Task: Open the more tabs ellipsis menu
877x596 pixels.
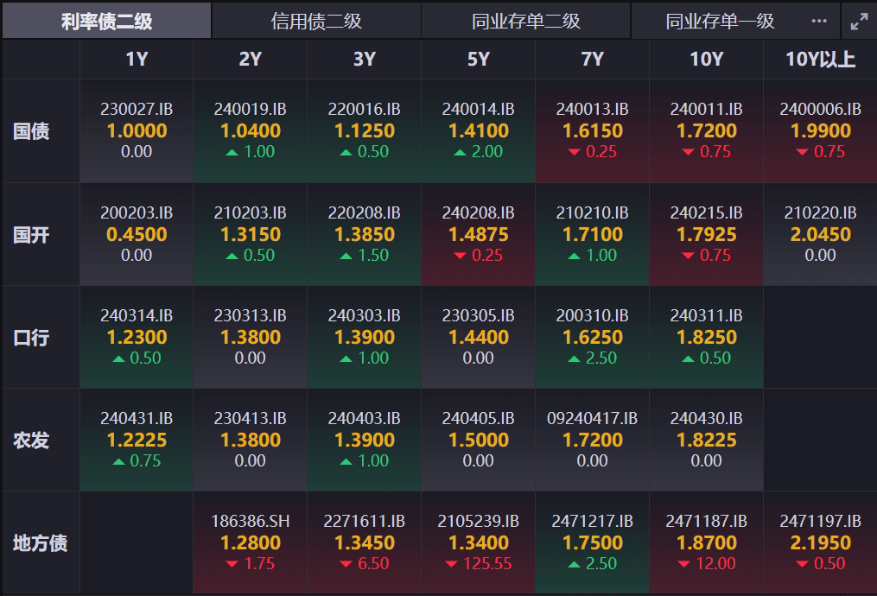Action: 819,22
